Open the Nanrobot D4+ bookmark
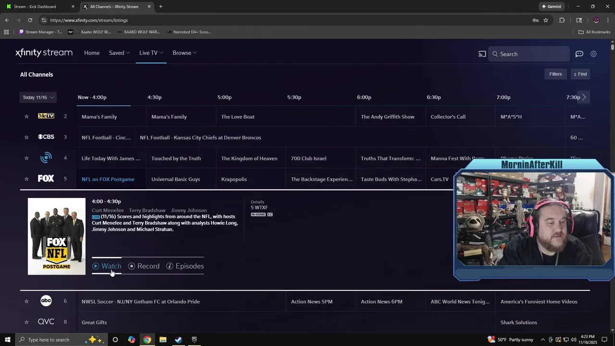The width and height of the screenshot is (615, 346). click(x=188, y=32)
